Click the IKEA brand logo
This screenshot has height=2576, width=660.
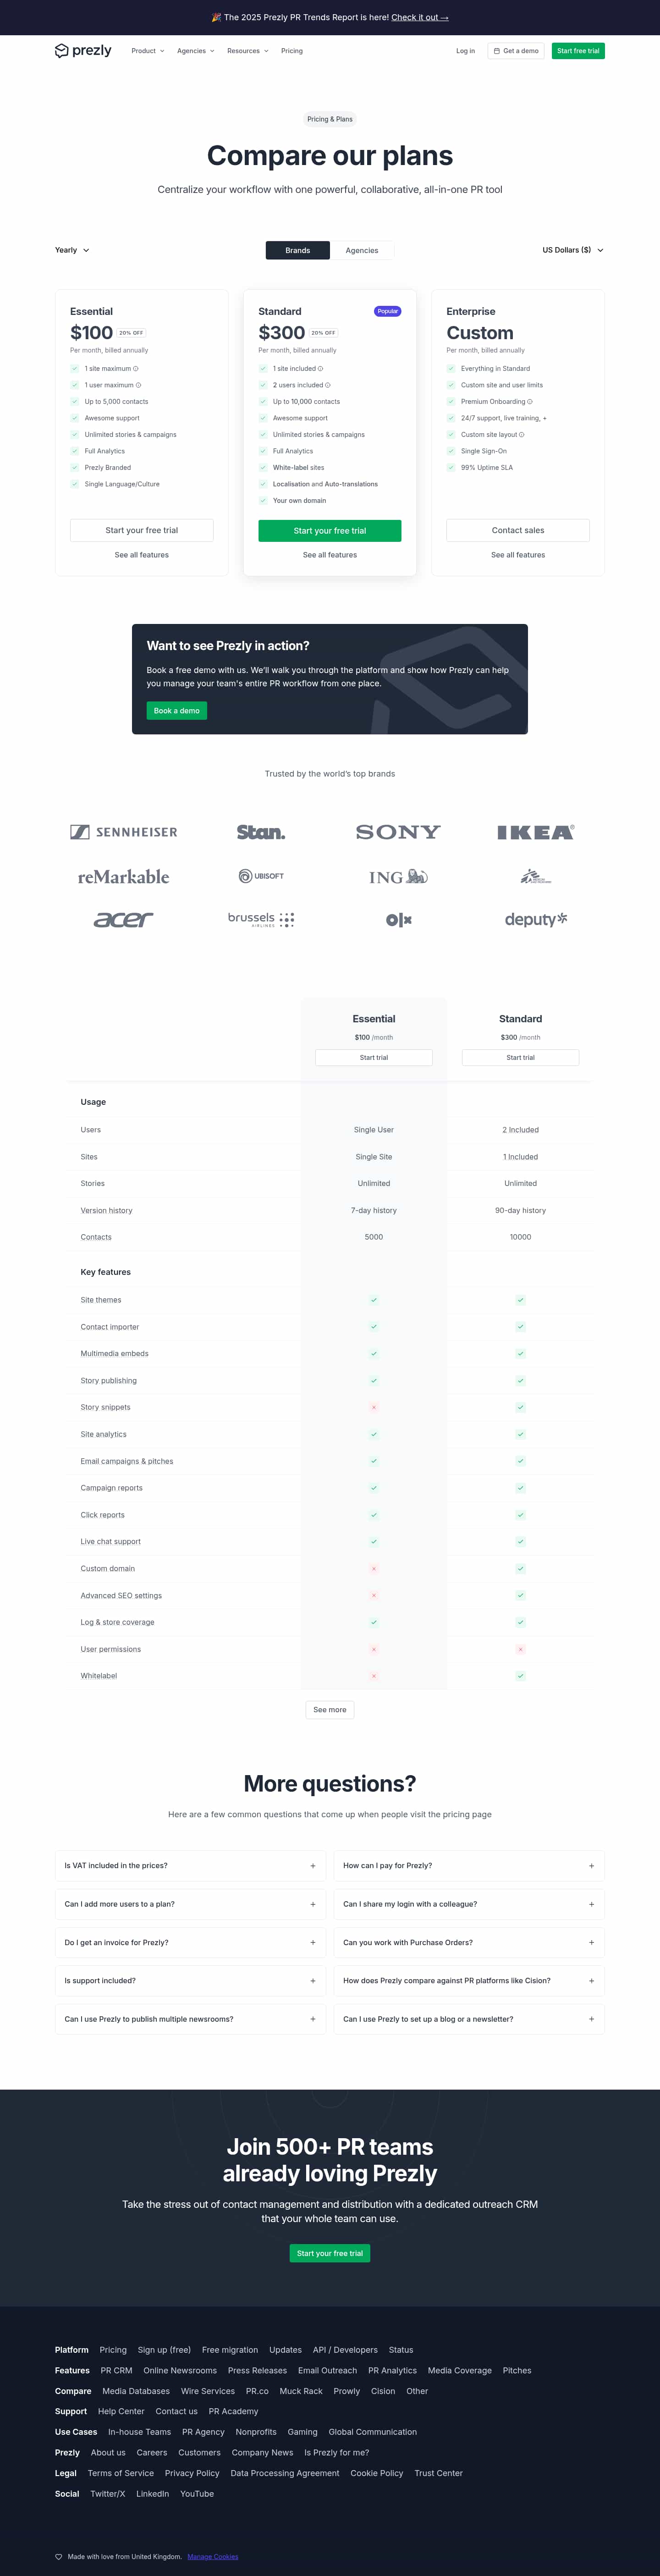[535, 832]
